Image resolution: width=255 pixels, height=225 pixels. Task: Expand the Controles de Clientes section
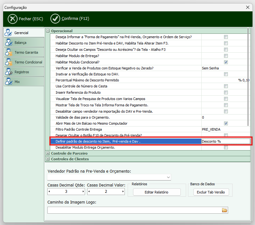[x=48, y=159]
